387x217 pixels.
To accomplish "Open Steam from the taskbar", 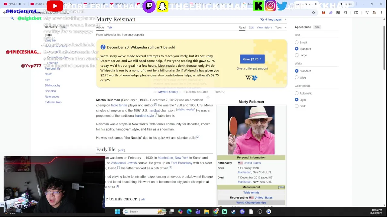I will pyautogui.click(x=233, y=212).
